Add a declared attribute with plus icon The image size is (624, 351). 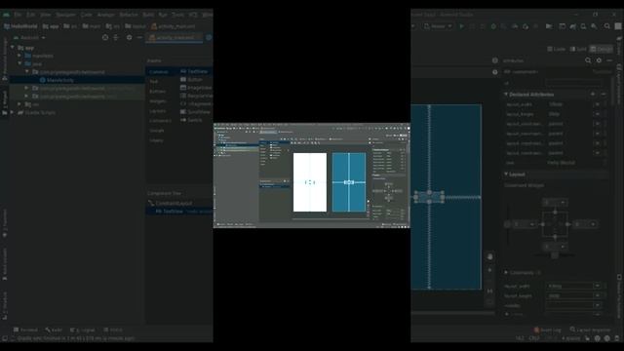point(593,95)
